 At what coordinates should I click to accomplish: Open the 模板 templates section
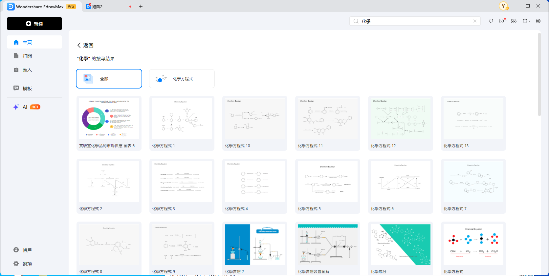click(x=27, y=89)
